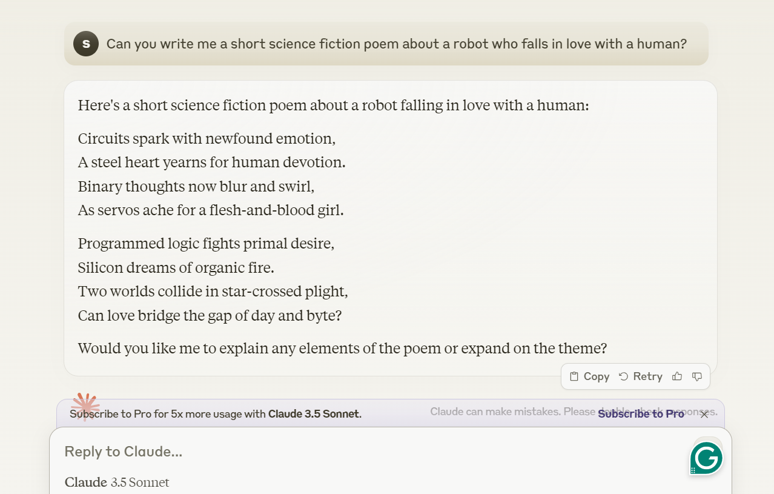The width and height of the screenshot is (774, 494).
Task: Click the Retry label under the response
Action: click(647, 376)
